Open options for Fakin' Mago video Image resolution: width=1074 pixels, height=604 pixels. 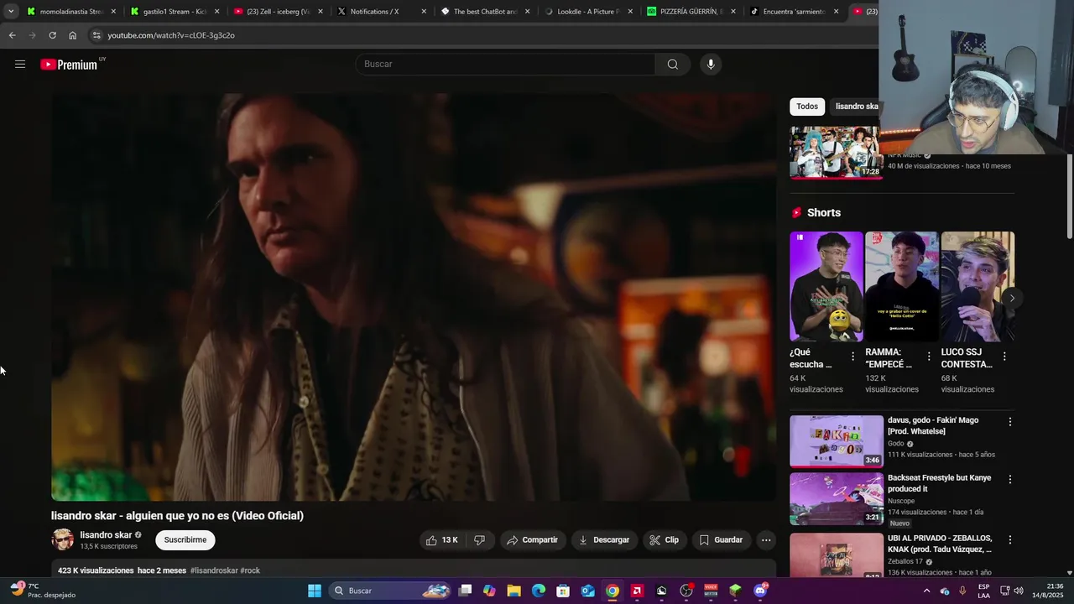pos(1010,422)
